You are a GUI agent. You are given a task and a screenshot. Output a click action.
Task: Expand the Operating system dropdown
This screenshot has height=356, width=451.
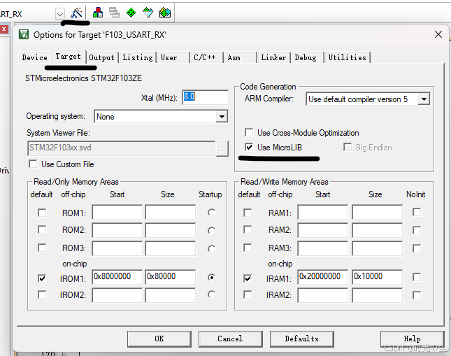[222, 117]
